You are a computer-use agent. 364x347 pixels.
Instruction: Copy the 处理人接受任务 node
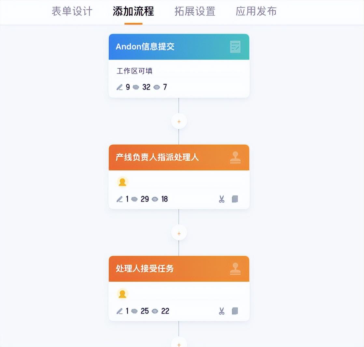tap(235, 311)
